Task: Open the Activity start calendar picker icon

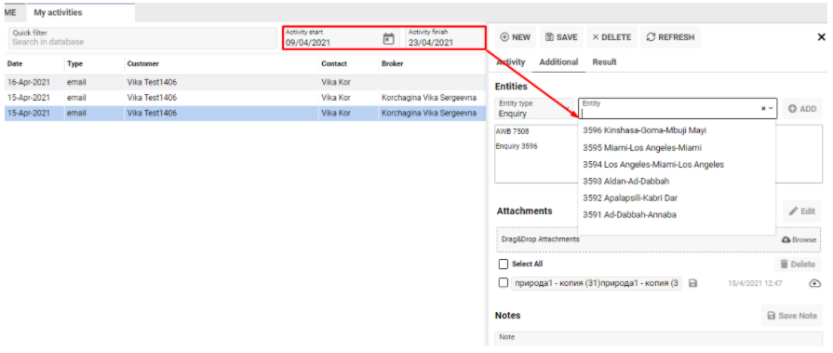Action: click(x=388, y=39)
